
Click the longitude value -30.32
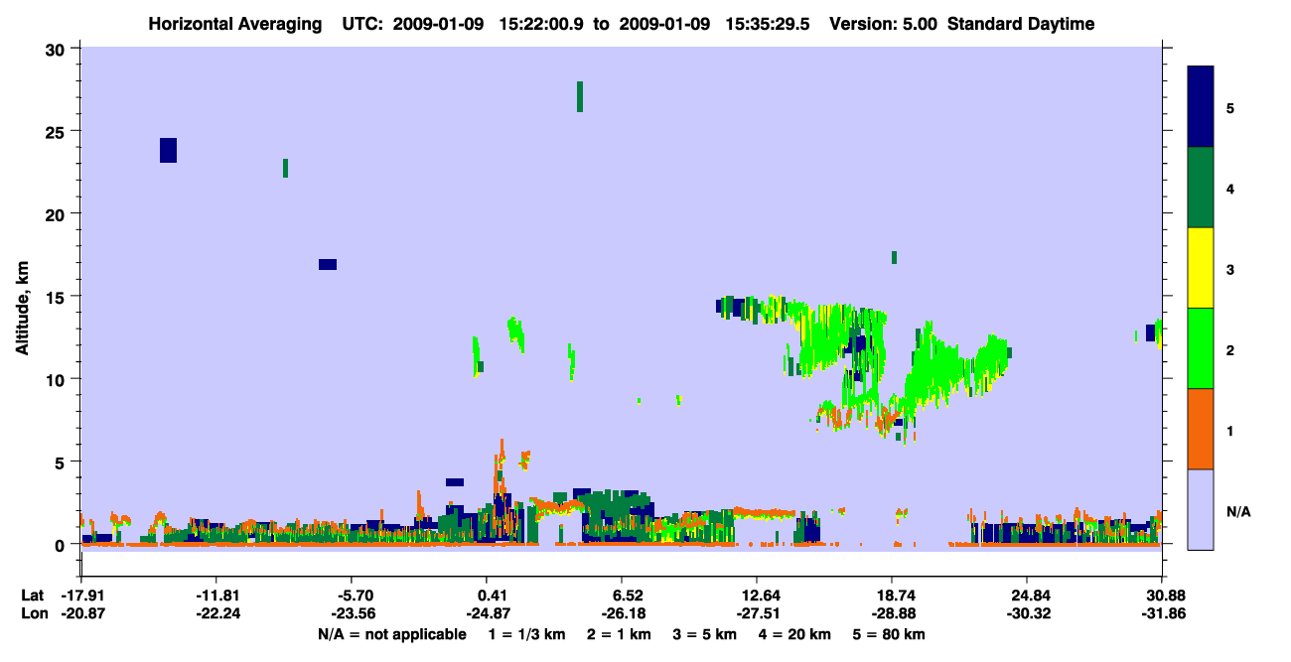[1027, 613]
